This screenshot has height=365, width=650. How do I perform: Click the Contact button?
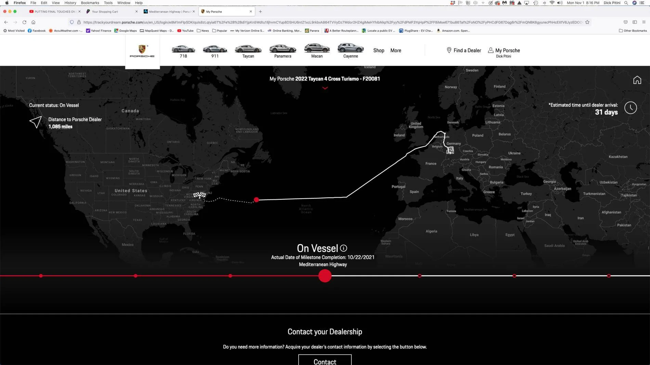(x=325, y=360)
